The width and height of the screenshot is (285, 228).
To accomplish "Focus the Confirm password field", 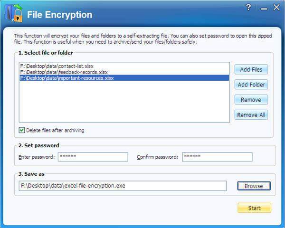I will click(217, 157).
